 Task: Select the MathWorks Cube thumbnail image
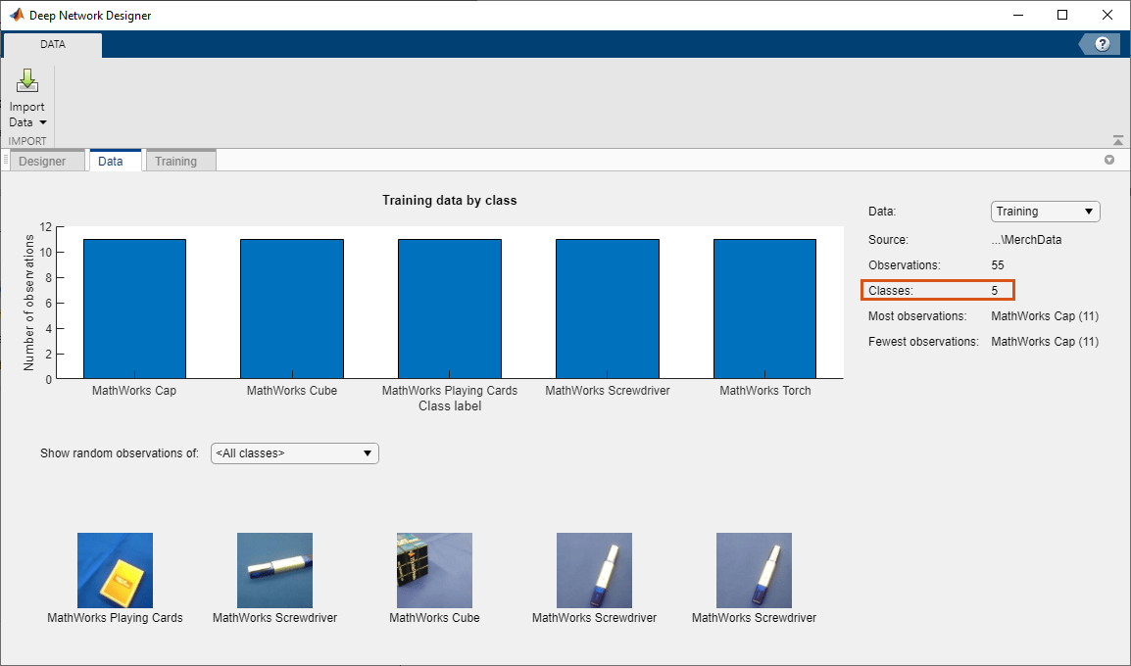pyautogui.click(x=434, y=570)
